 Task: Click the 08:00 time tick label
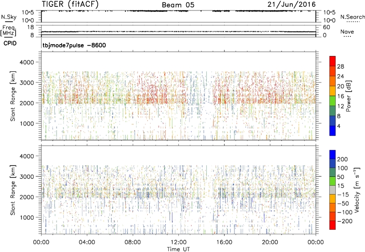(133, 242)
